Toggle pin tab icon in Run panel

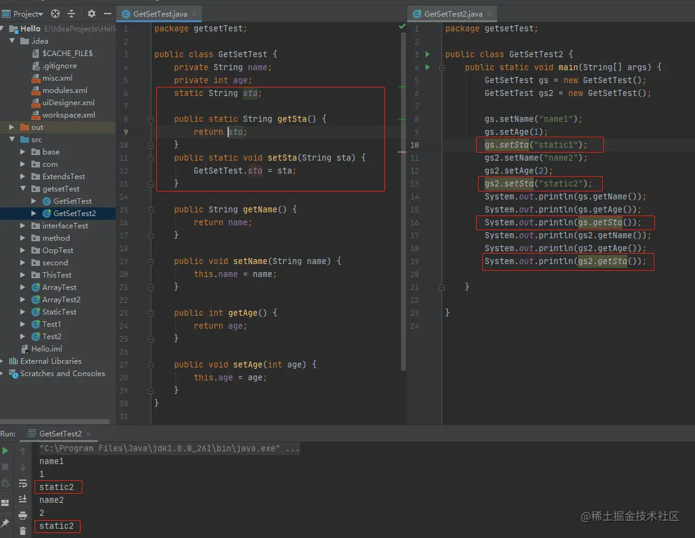click(x=6, y=523)
